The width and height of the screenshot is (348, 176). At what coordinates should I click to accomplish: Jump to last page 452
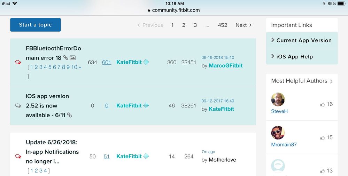[223, 25]
